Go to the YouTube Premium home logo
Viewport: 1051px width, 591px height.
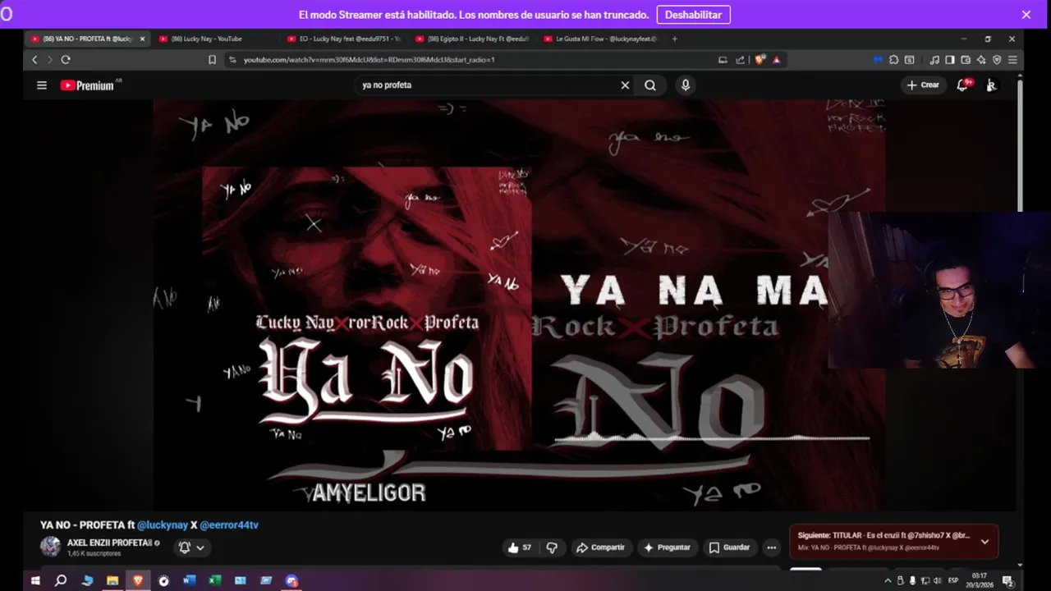pyautogui.click(x=89, y=85)
